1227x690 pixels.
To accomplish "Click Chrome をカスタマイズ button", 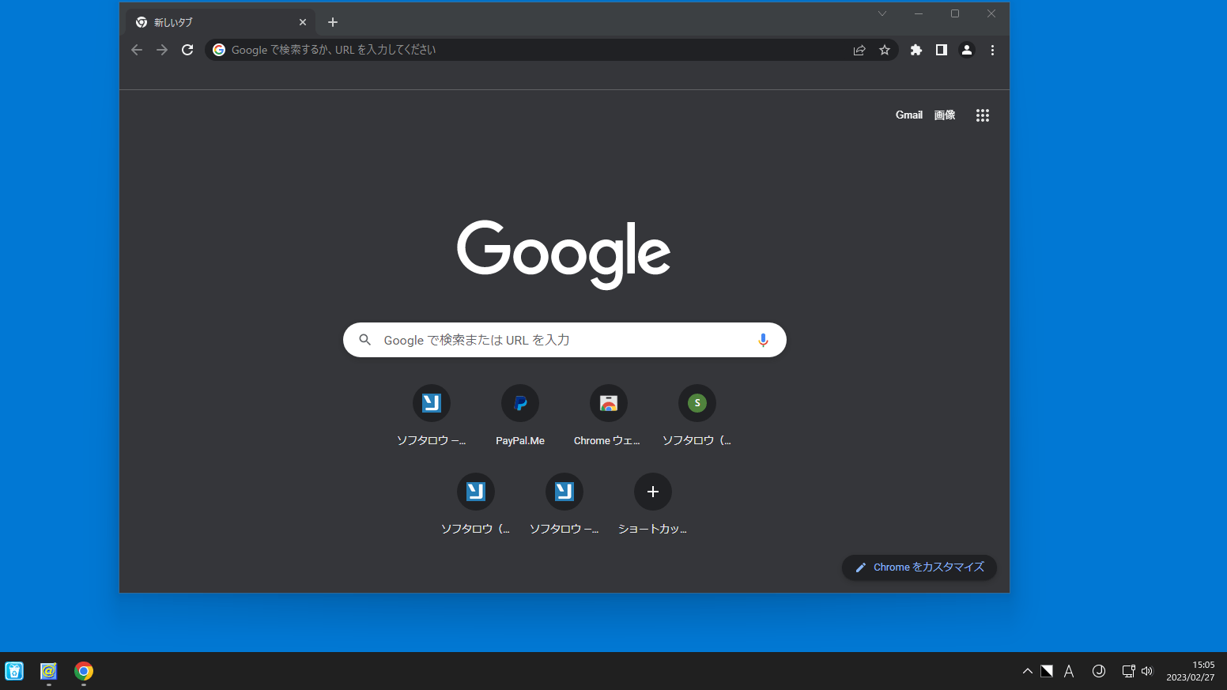I will [919, 567].
